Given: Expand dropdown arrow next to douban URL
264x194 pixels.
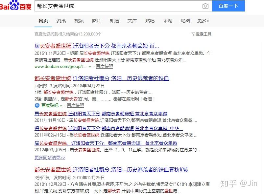Looking at the screenshot, I should coord(90,67).
